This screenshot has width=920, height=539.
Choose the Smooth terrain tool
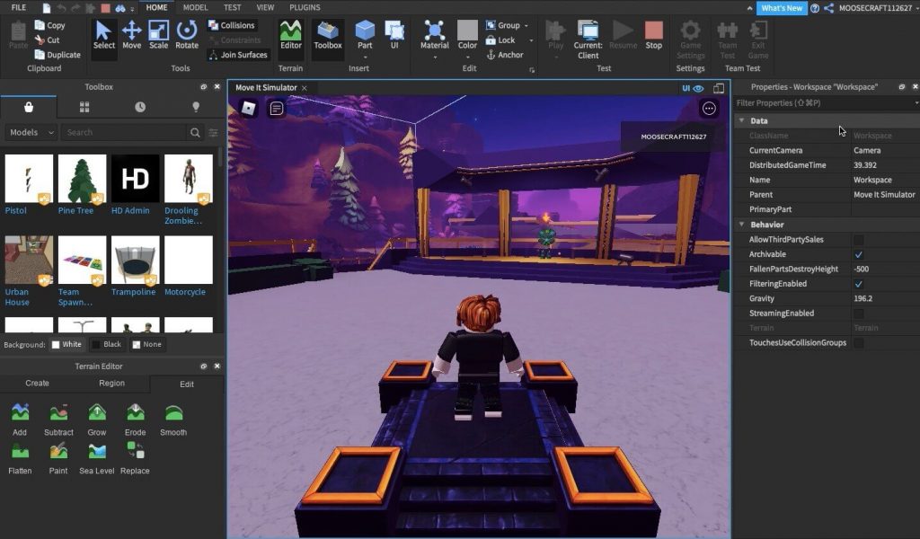pos(172,416)
